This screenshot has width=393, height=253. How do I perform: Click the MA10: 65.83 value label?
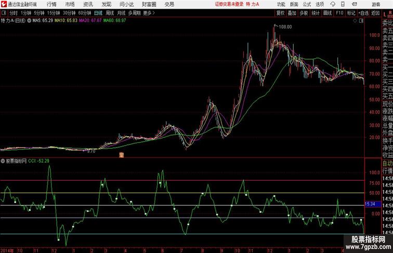66,21
